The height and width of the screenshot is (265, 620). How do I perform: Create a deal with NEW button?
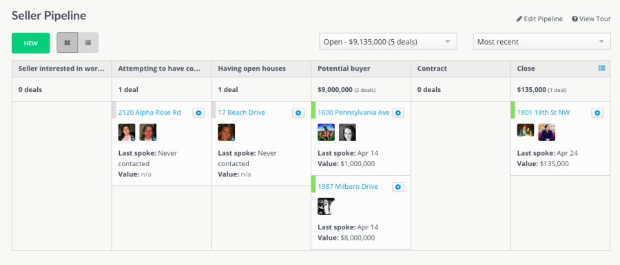tap(31, 43)
